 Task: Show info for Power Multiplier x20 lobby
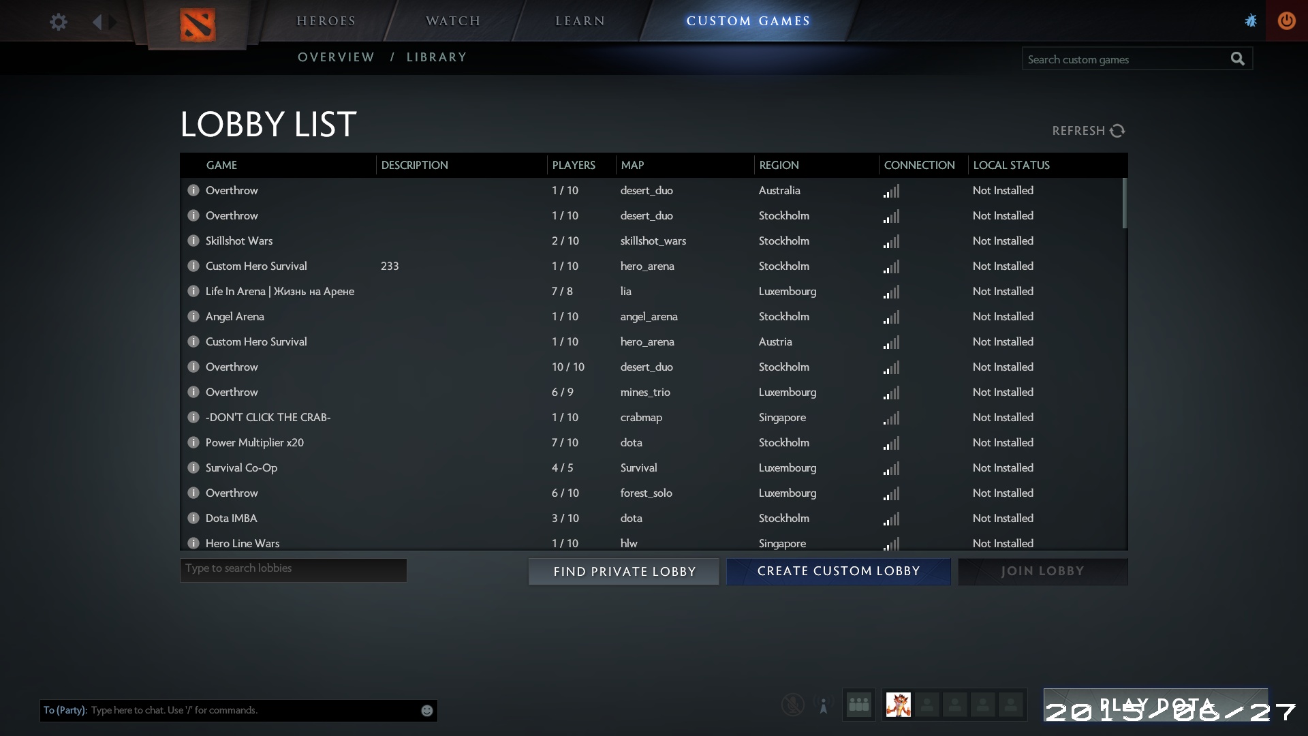pos(193,442)
